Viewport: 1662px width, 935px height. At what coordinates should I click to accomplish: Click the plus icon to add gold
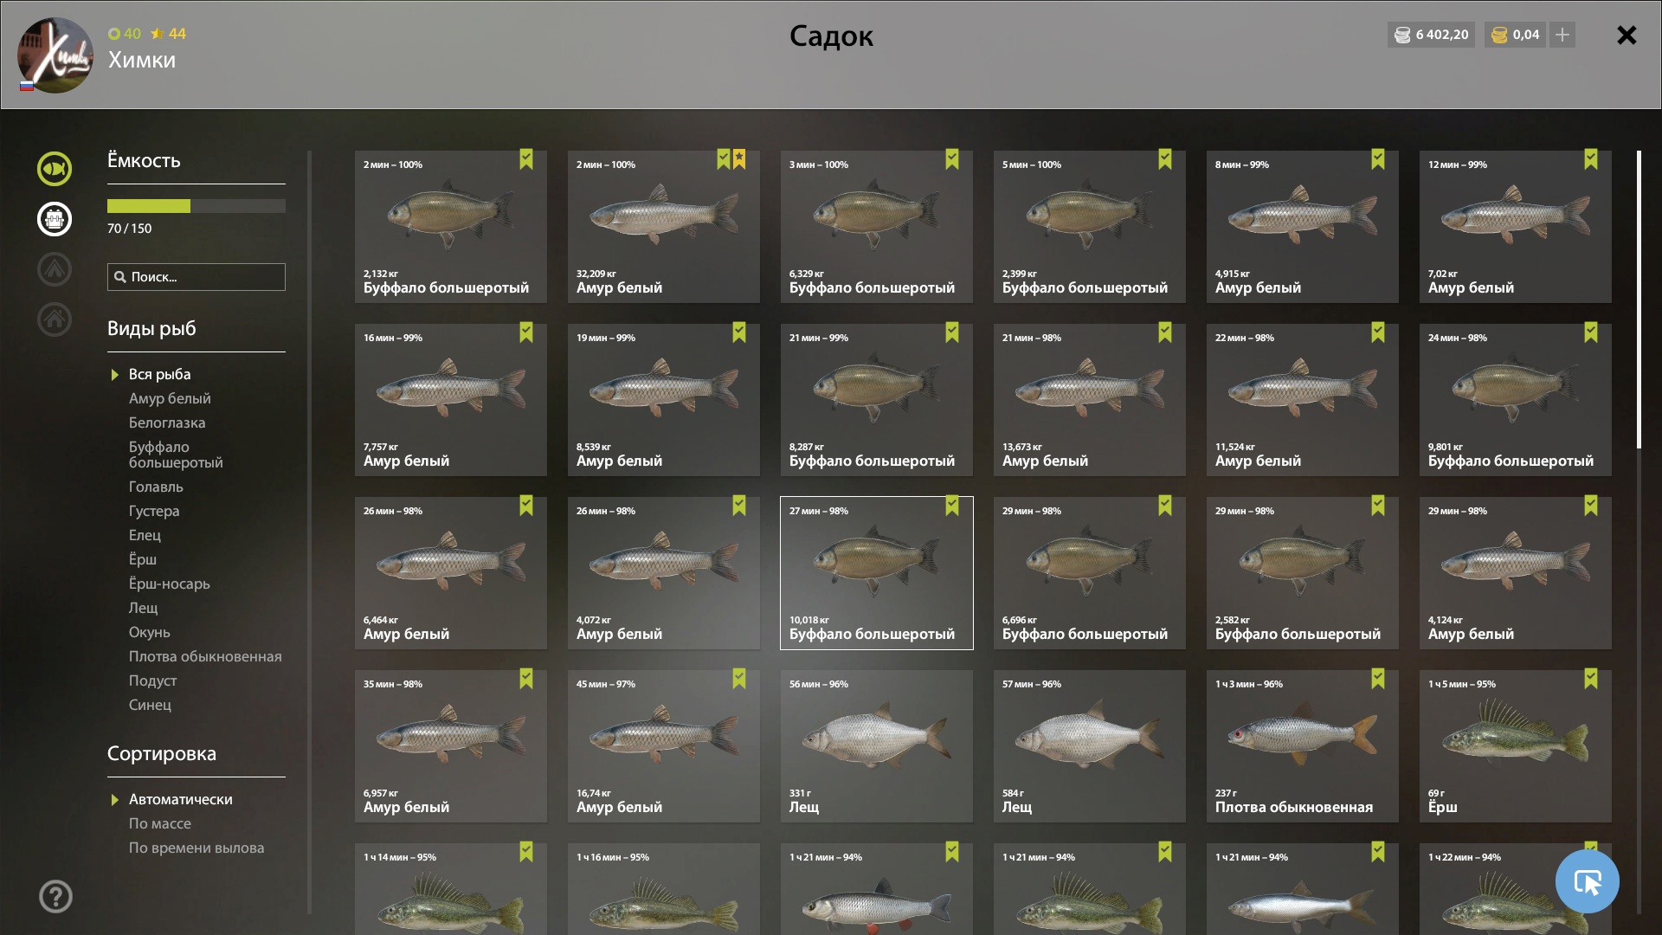coord(1562,35)
